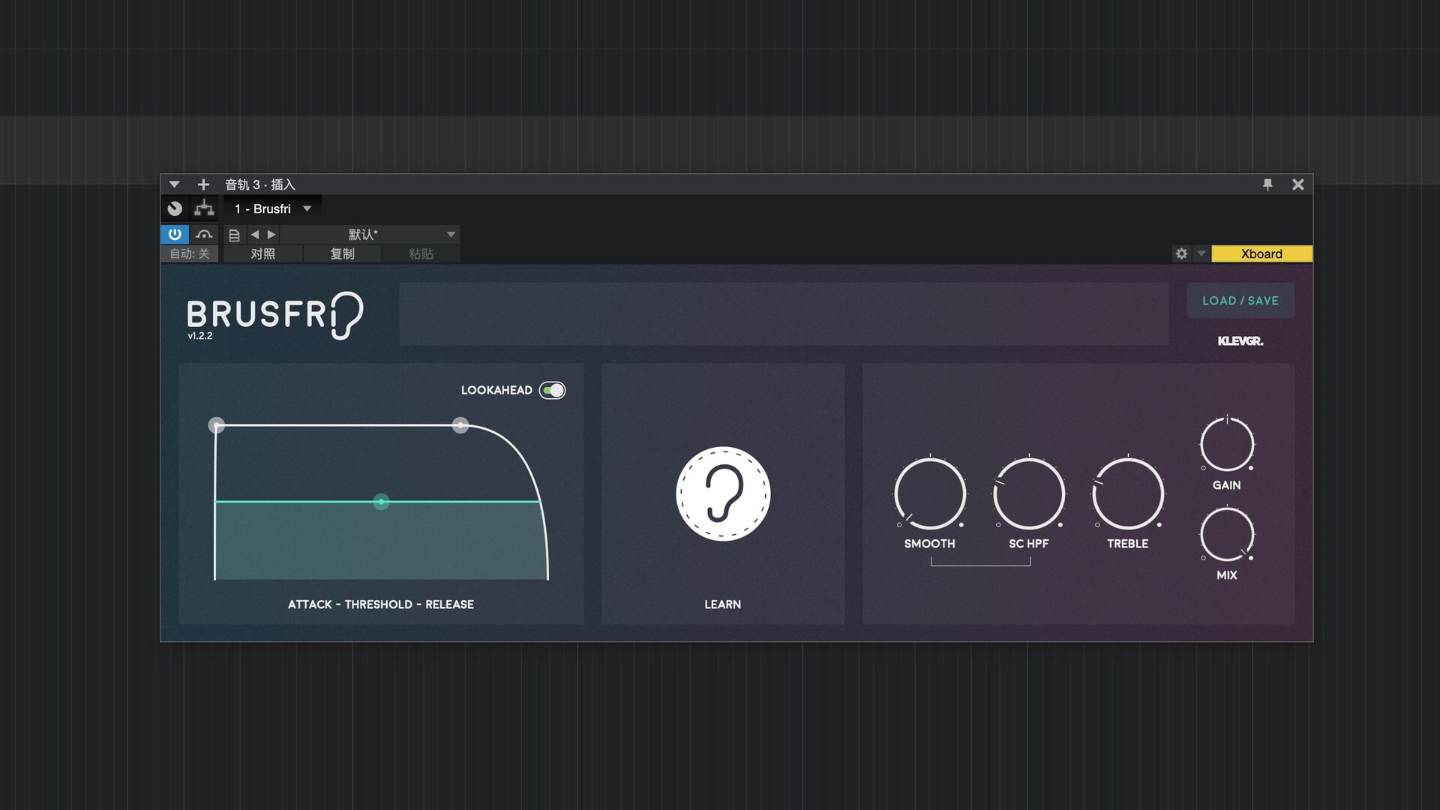Image resolution: width=1440 pixels, height=810 pixels.
Task: Click the sidechain icon beside power
Action: coord(204,234)
